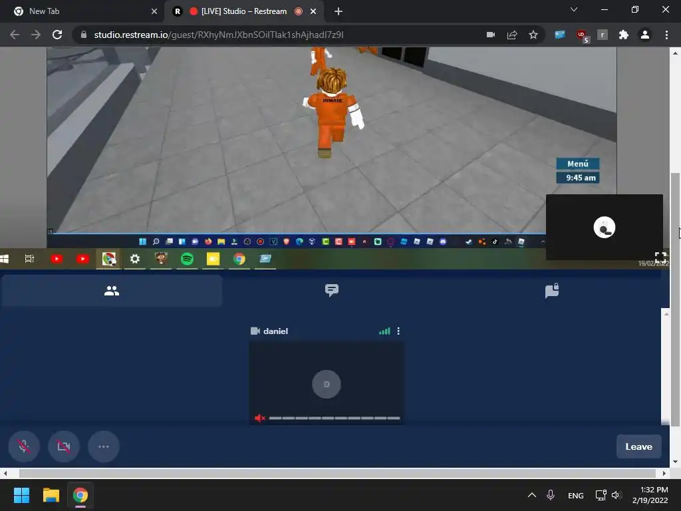Open a new browser tab
Screen dimensions: 681x511
click(x=339, y=11)
